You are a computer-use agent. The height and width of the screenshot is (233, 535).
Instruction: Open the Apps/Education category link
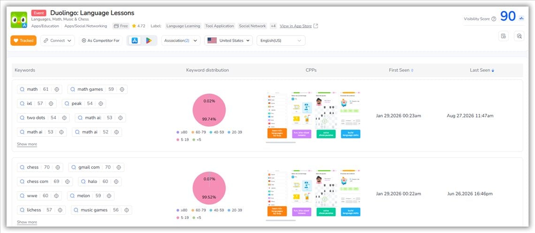(x=45, y=26)
